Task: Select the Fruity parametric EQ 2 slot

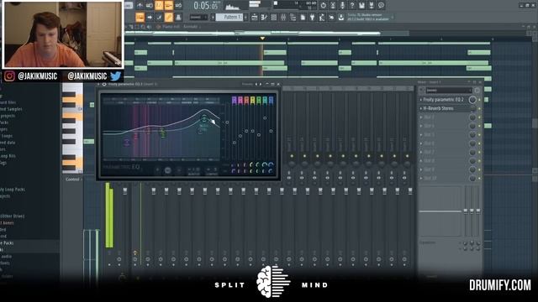Action: tap(444, 100)
